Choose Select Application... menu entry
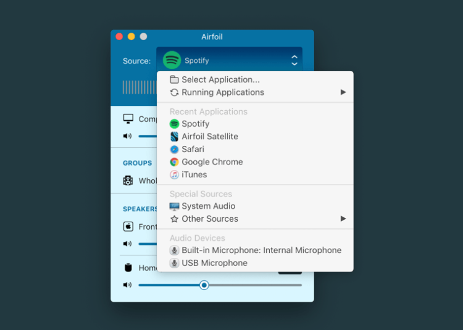 point(220,79)
